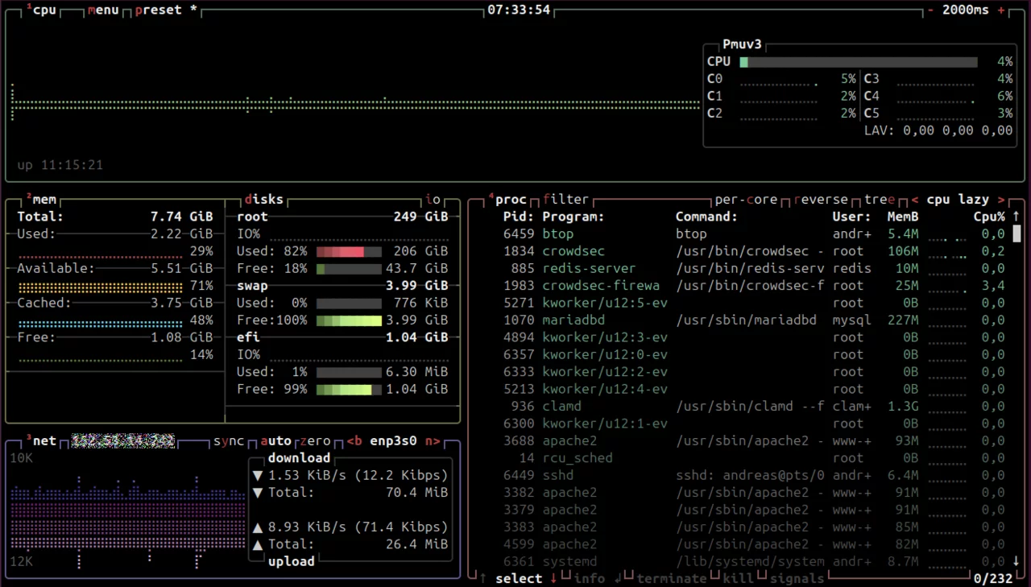Image resolution: width=1031 pixels, height=587 pixels.
Task: Toggle the proc box label
Action: pyautogui.click(x=508, y=200)
